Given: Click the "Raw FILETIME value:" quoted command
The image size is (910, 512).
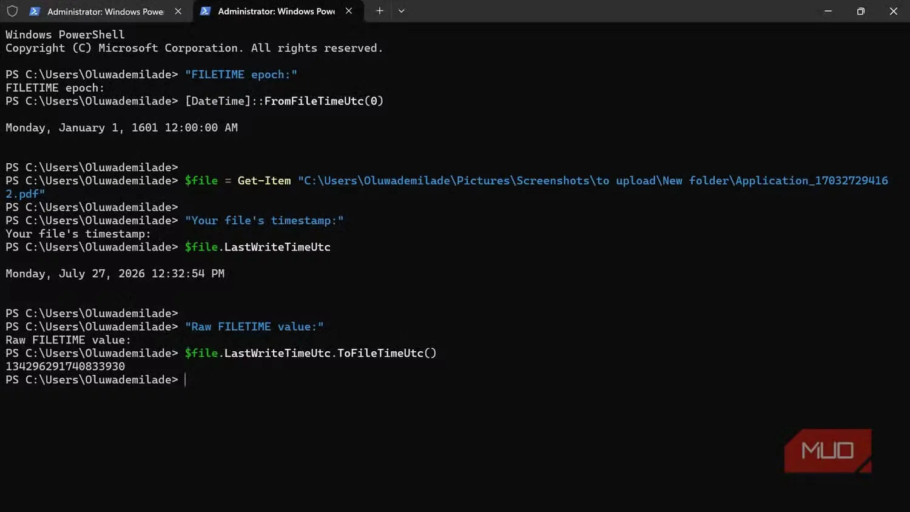Looking at the screenshot, I should pos(254,327).
